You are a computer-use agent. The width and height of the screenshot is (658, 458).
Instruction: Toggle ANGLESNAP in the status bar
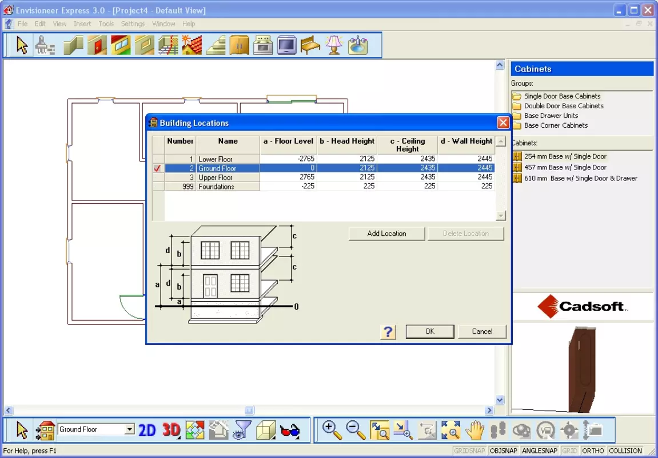tap(539, 451)
